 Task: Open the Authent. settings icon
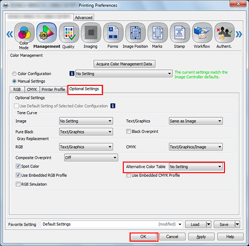coord(224,33)
